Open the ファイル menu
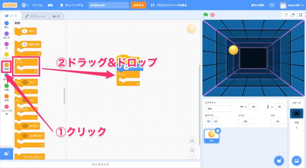This screenshot has width=306, height=168. pyautogui.click(x=37, y=5)
